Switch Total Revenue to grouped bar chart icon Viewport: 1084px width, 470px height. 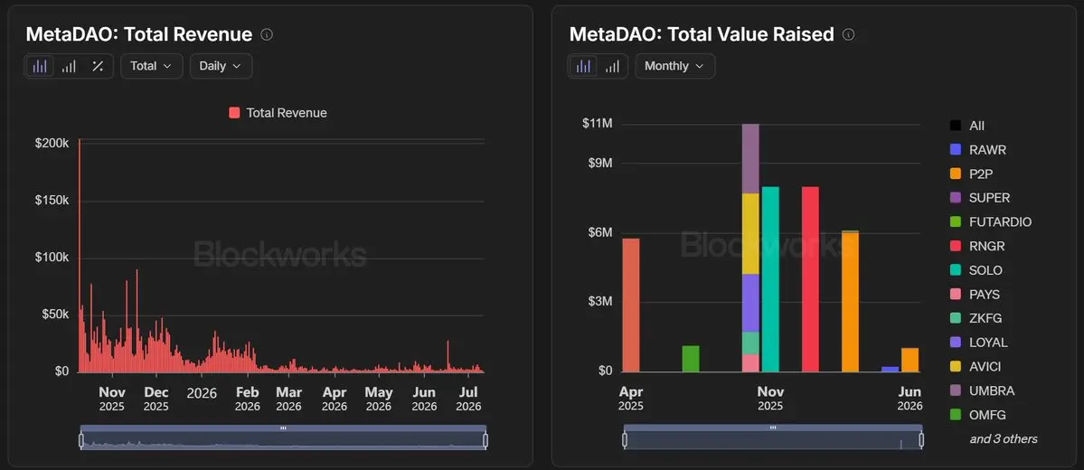tap(69, 66)
